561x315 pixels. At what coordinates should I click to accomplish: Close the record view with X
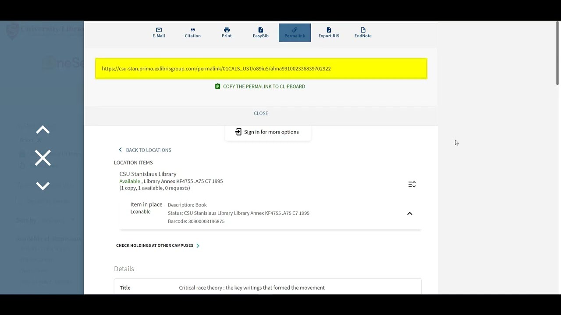point(43,158)
